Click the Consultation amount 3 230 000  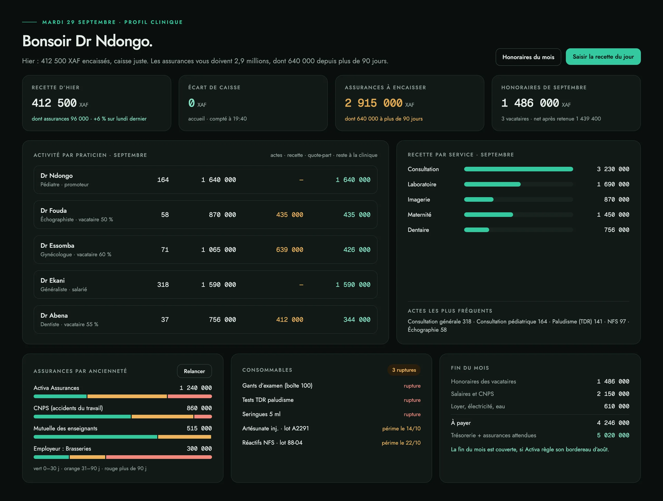pyautogui.click(x=613, y=169)
